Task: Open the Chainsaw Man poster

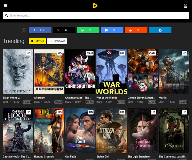Action: click(x=80, y=72)
